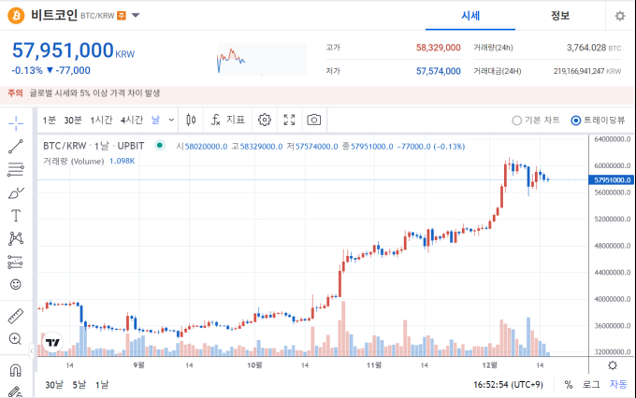636x398 pixels.
Task: Click the 12월 label on time axis
Action: pyautogui.click(x=489, y=365)
